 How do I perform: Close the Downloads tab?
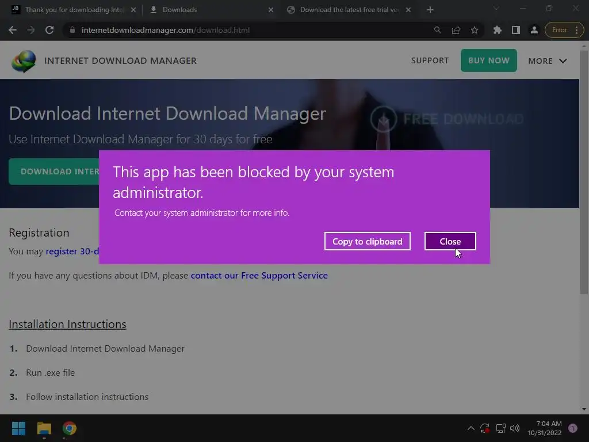(x=271, y=10)
